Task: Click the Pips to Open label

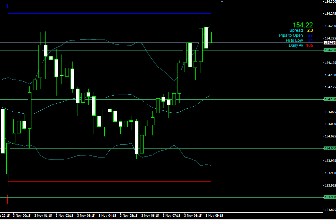Action: (x=291, y=35)
